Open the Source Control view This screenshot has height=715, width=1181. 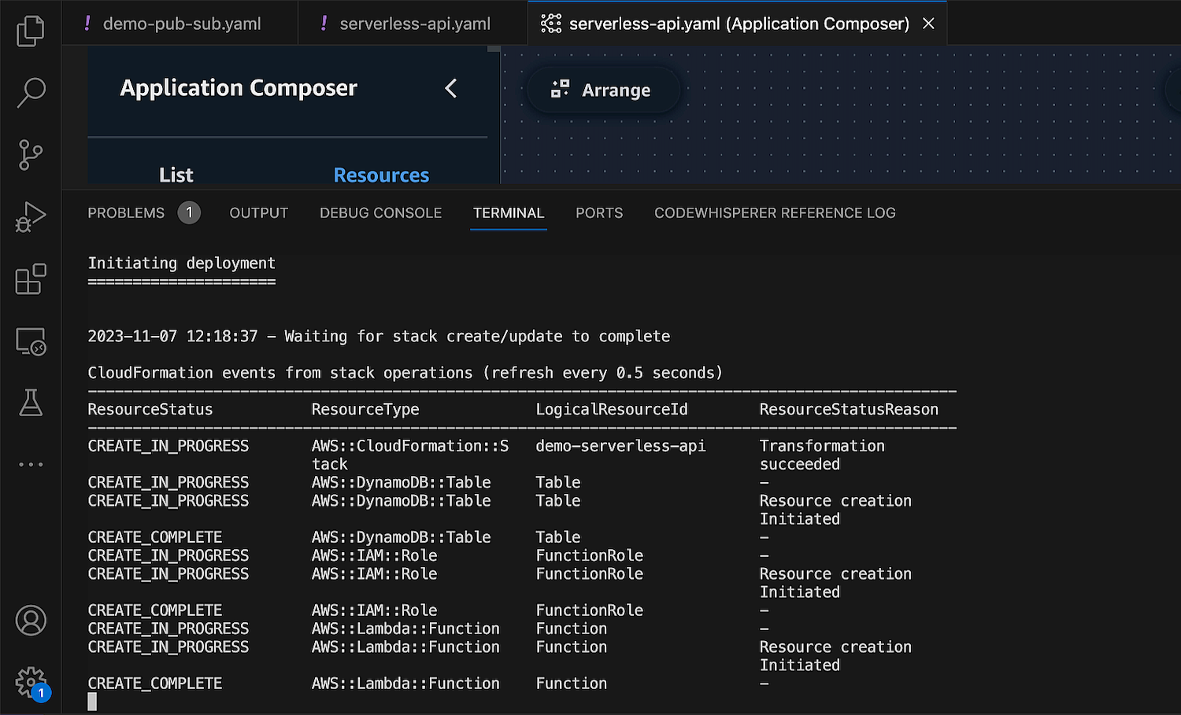point(31,155)
